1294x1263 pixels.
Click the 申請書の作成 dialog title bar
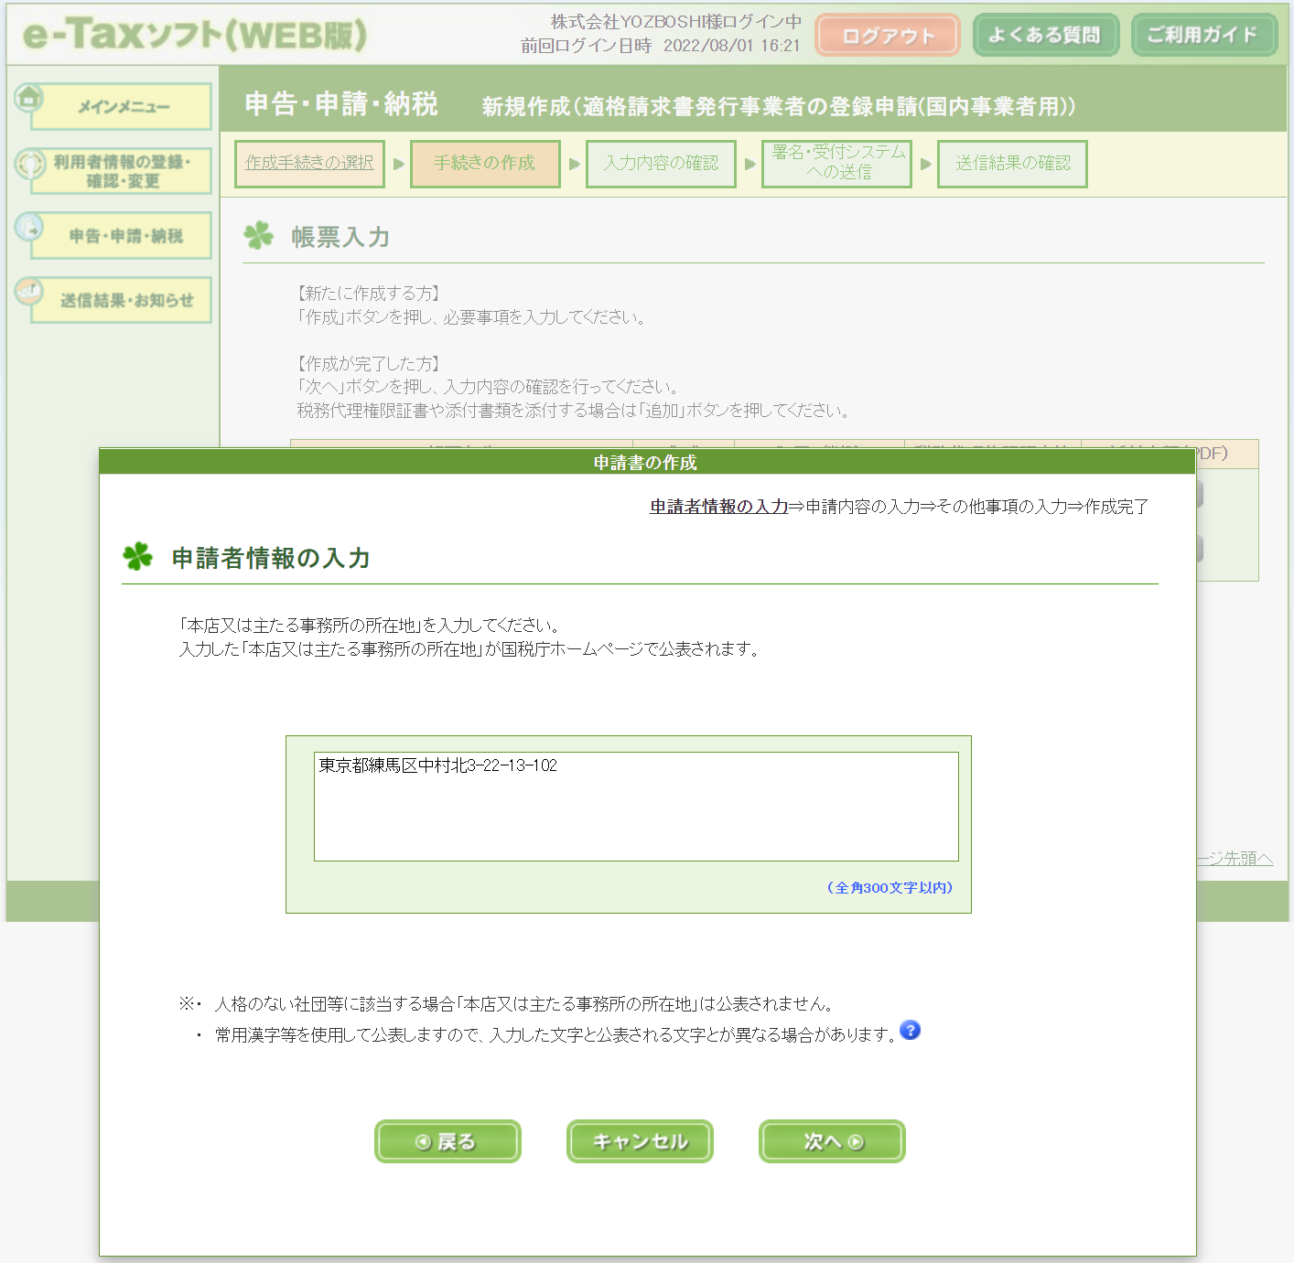(647, 462)
